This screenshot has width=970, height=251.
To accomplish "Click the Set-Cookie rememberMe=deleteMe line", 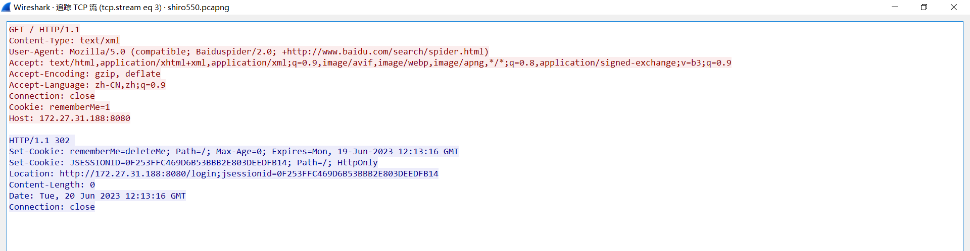I will coord(233,152).
